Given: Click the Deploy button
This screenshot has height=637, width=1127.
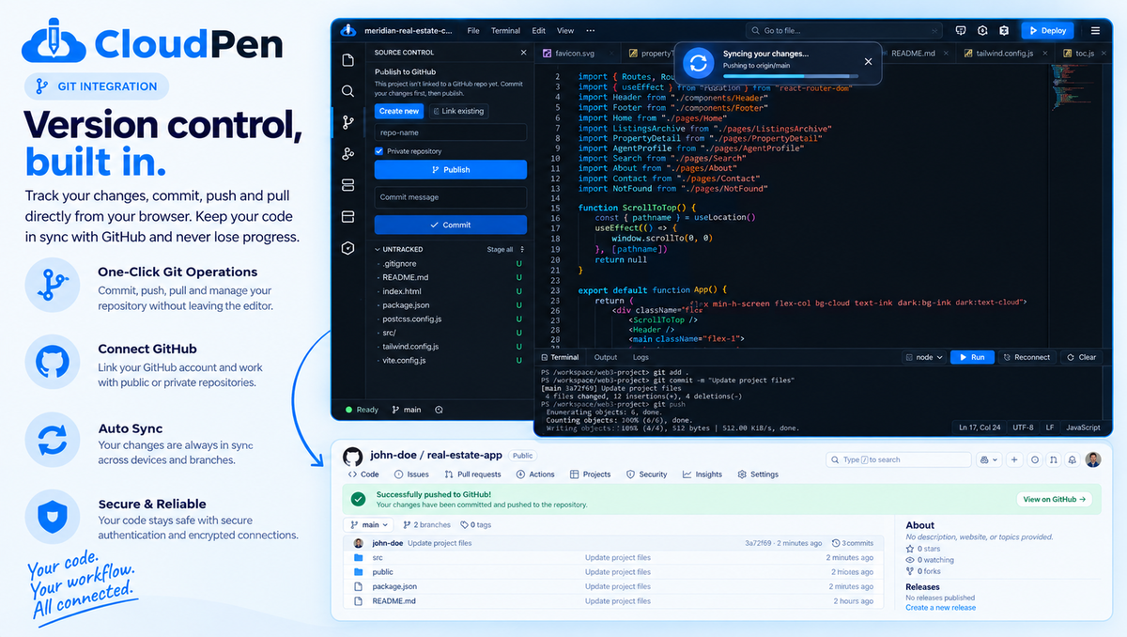Looking at the screenshot, I should click(x=1047, y=30).
